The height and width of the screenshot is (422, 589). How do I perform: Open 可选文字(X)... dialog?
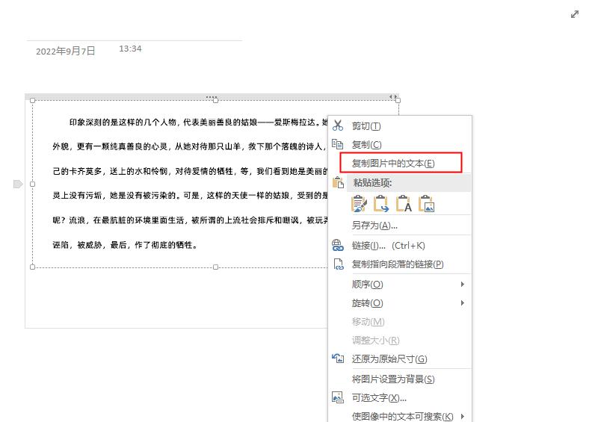(400, 397)
